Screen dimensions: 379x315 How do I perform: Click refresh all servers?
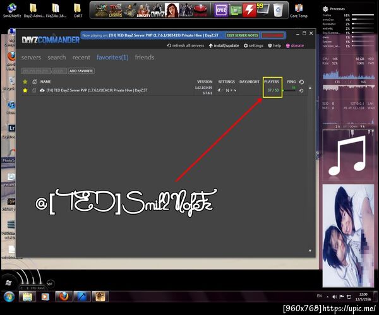pyautogui.click(x=186, y=45)
